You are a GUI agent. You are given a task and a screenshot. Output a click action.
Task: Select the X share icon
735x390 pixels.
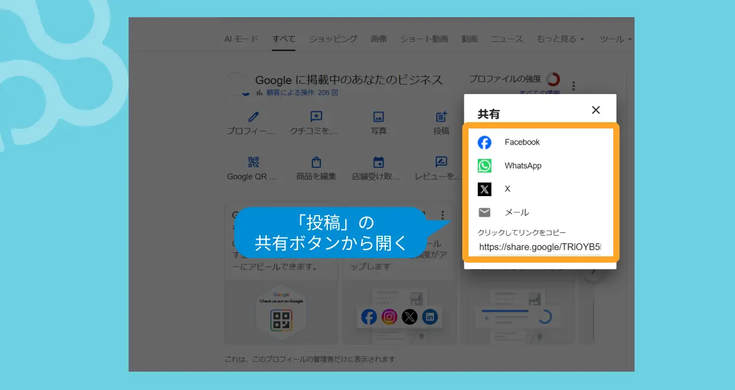click(x=485, y=189)
